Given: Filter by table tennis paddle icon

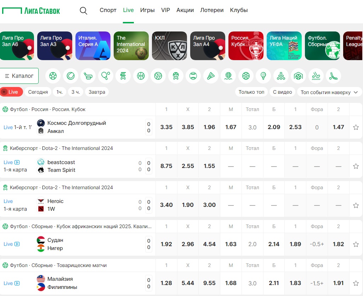Looking at the screenshot, I should pos(106,76).
